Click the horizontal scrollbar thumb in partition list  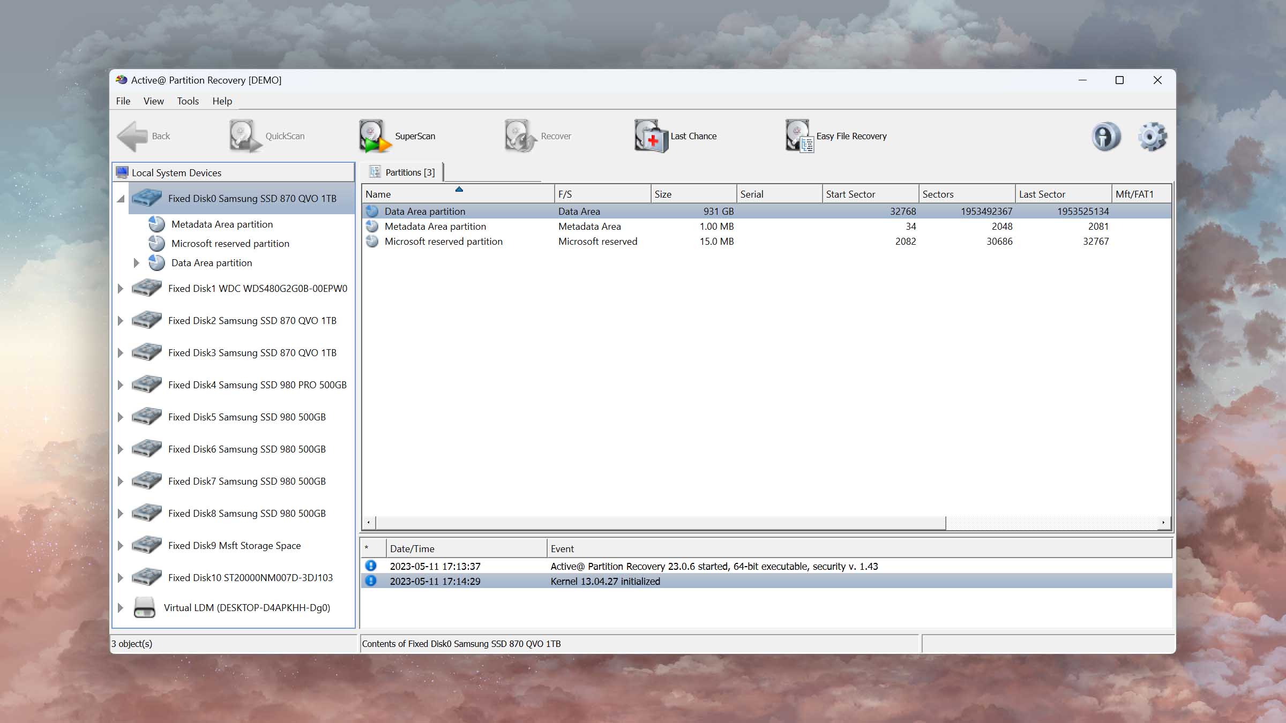click(x=661, y=522)
